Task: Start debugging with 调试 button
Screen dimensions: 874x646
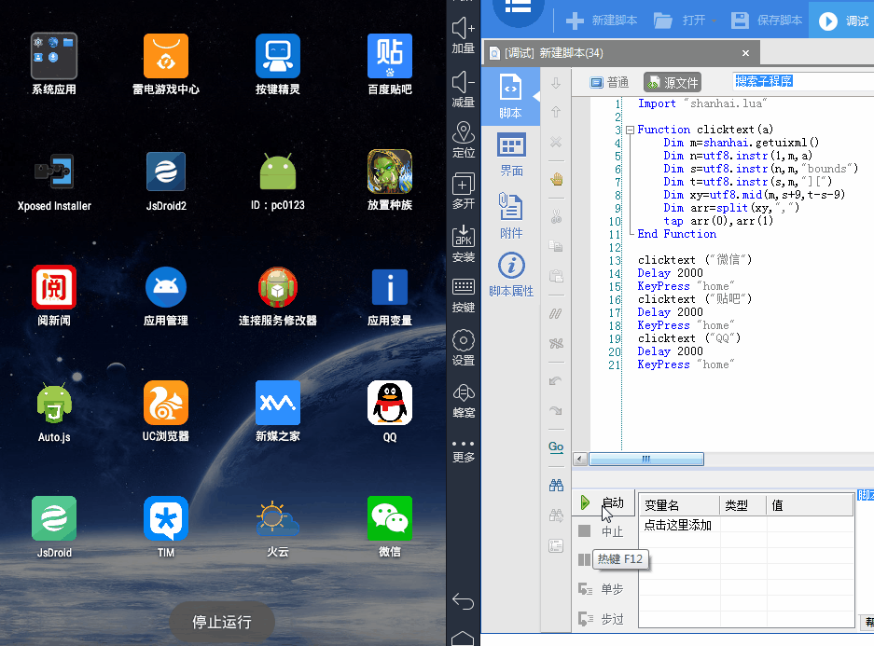Action: click(843, 21)
